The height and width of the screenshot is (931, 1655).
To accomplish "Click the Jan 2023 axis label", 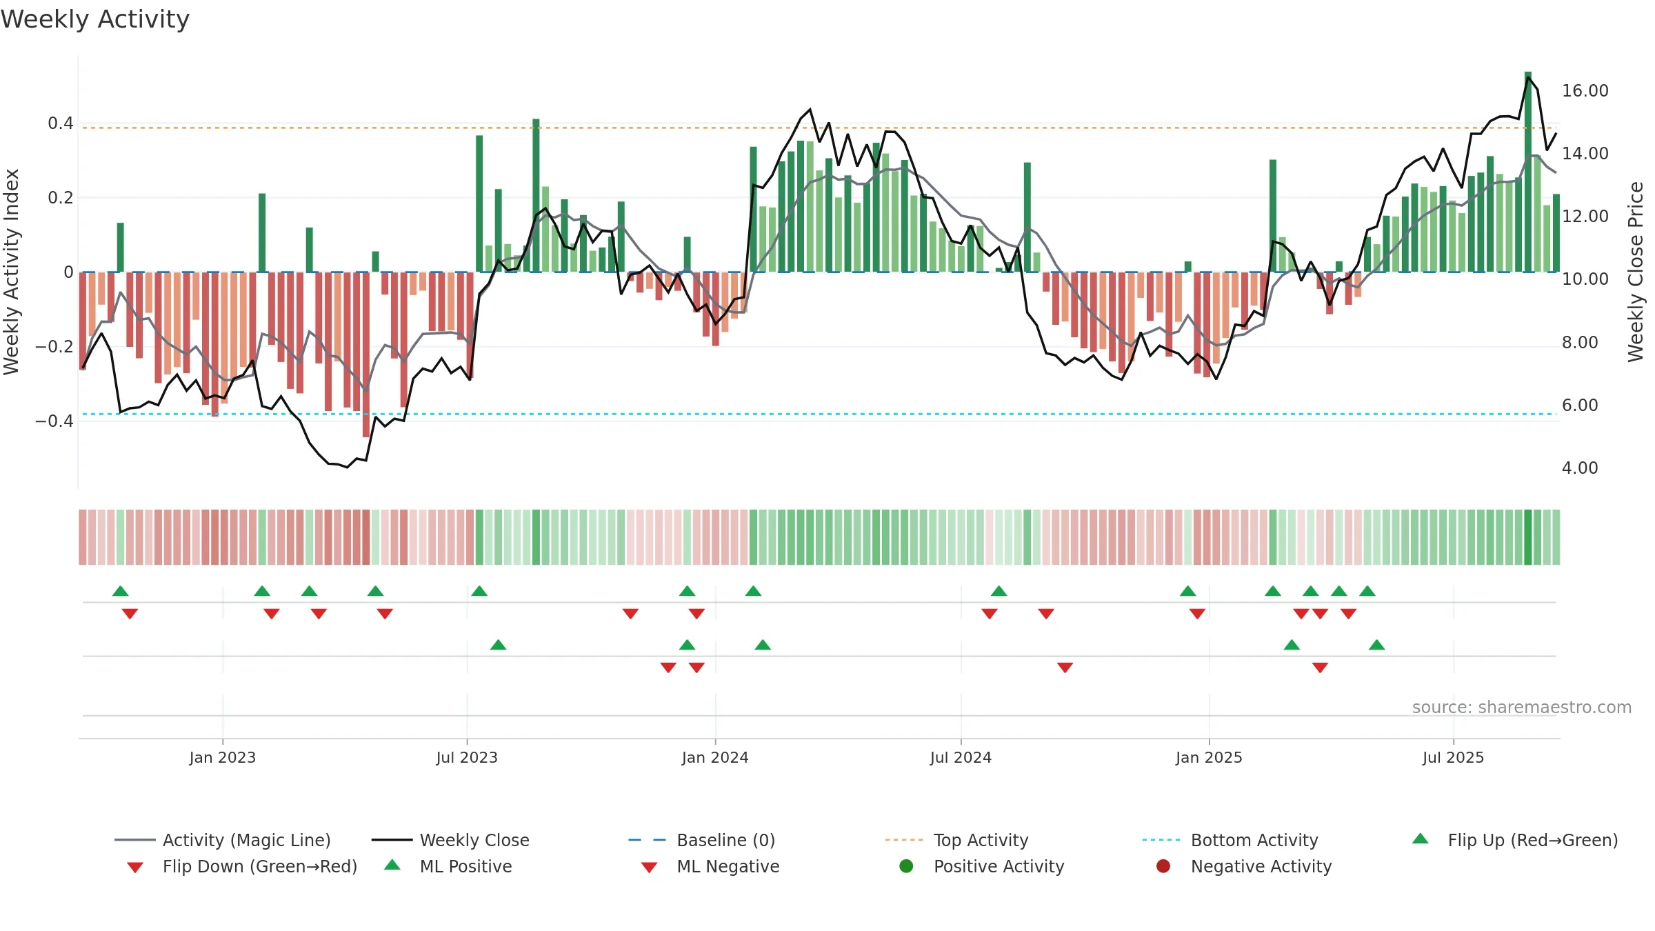I will pos(223,757).
